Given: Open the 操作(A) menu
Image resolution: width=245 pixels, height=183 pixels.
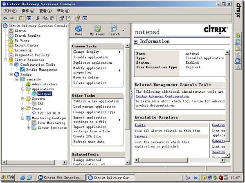Looking at the screenshot, I should point(28,11).
